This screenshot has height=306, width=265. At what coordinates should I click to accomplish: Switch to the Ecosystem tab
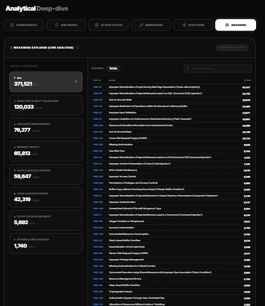pos(193,25)
